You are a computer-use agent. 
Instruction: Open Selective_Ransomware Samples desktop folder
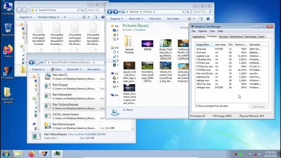point(8,95)
